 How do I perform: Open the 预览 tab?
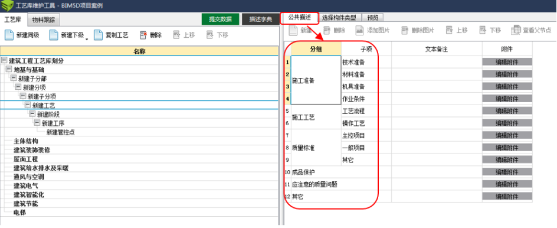(373, 17)
